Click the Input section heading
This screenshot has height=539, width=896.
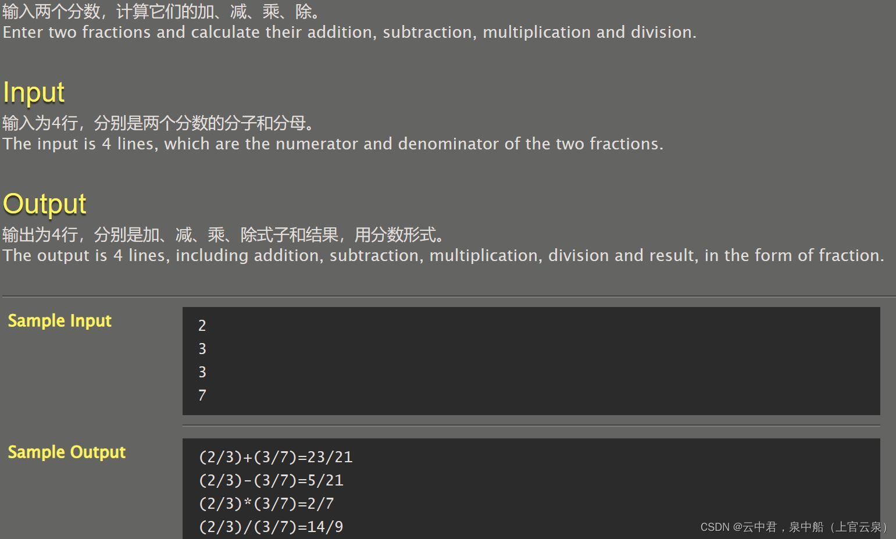tap(34, 92)
